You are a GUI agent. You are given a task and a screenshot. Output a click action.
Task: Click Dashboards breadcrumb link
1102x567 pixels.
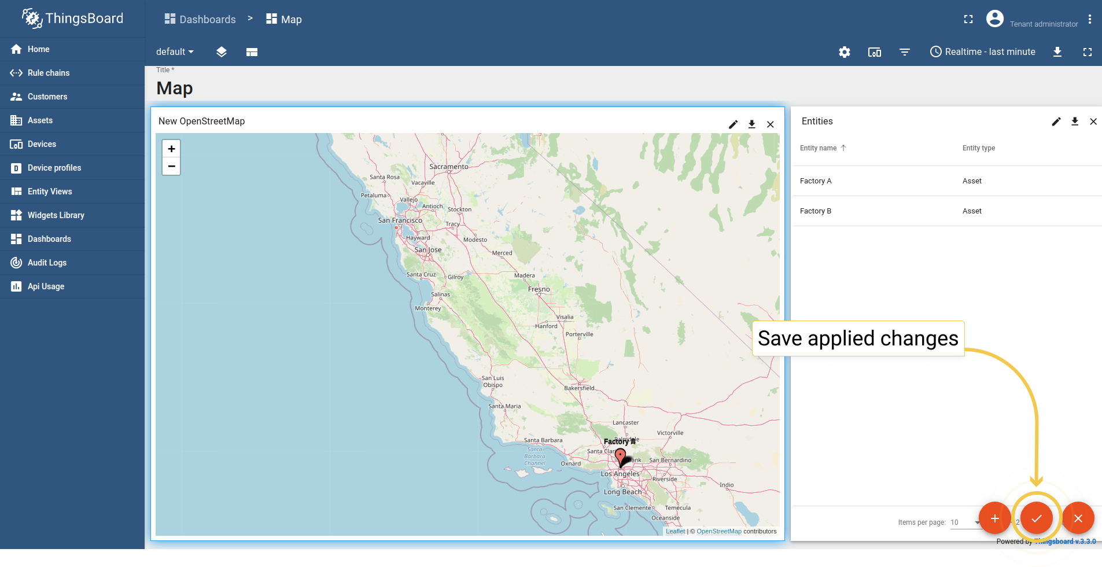click(200, 19)
